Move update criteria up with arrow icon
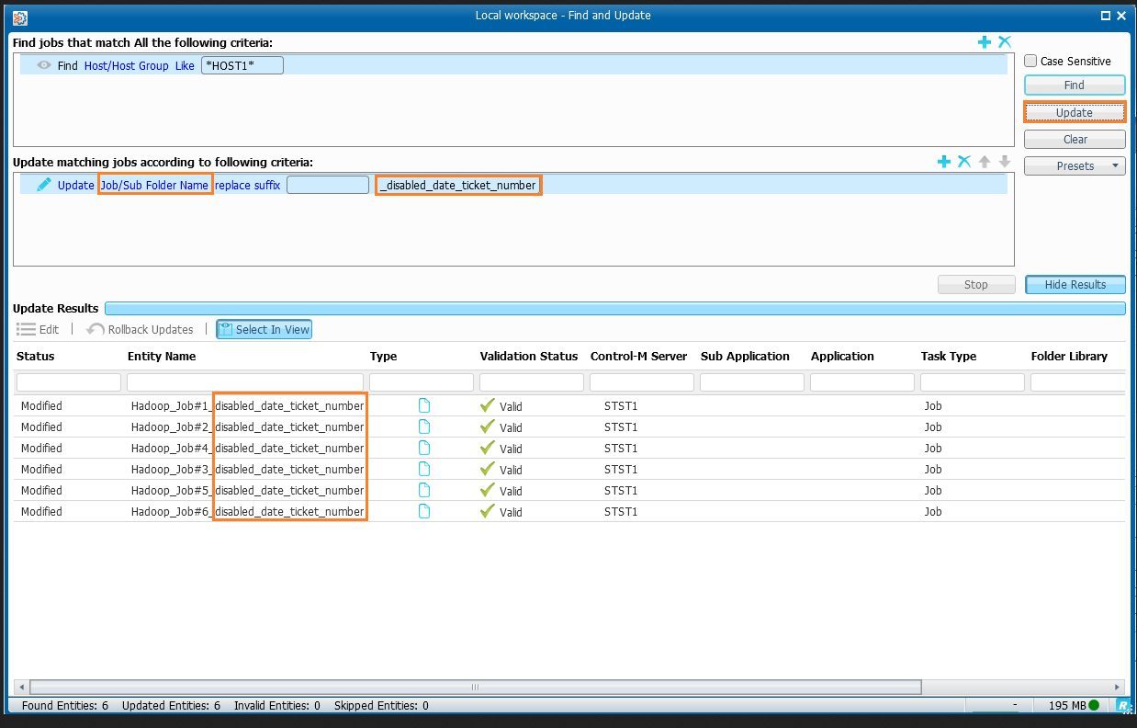Viewport: 1137px width, 728px height. (985, 162)
